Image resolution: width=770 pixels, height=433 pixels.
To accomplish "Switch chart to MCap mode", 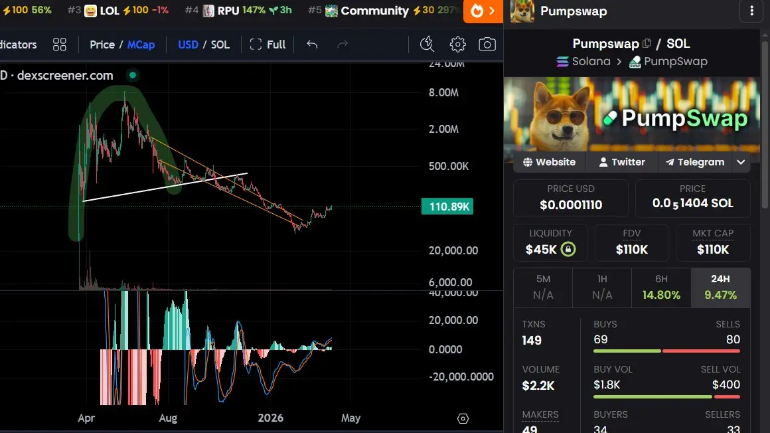I will (141, 44).
